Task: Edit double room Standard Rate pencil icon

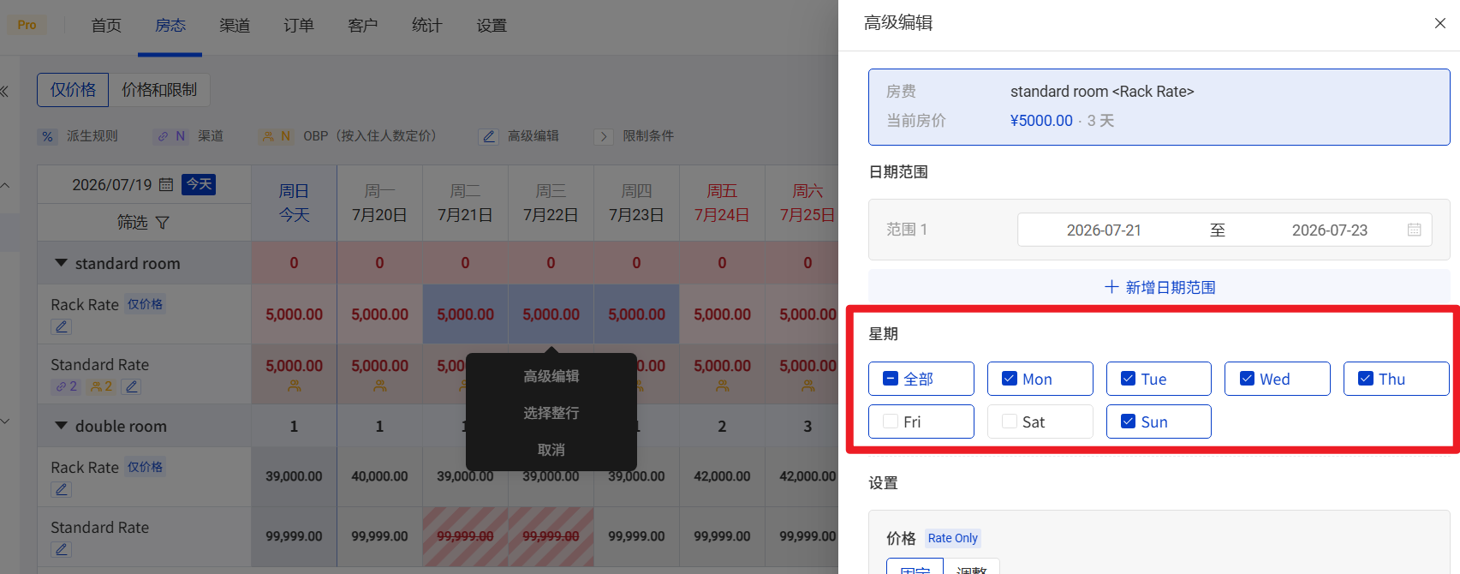Action: 61,549
